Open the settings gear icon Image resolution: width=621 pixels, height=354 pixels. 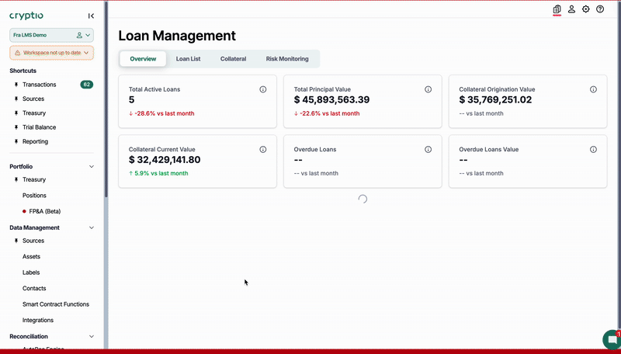586,9
